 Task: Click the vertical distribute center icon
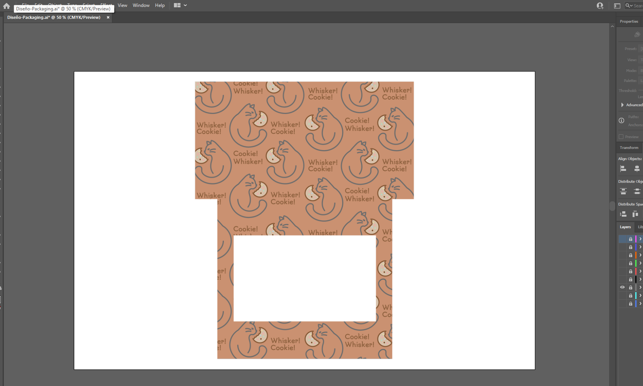637,191
